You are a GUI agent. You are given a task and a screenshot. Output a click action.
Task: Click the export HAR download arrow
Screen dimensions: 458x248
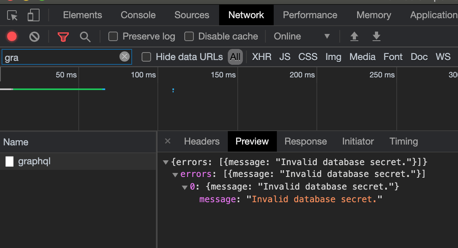click(377, 37)
